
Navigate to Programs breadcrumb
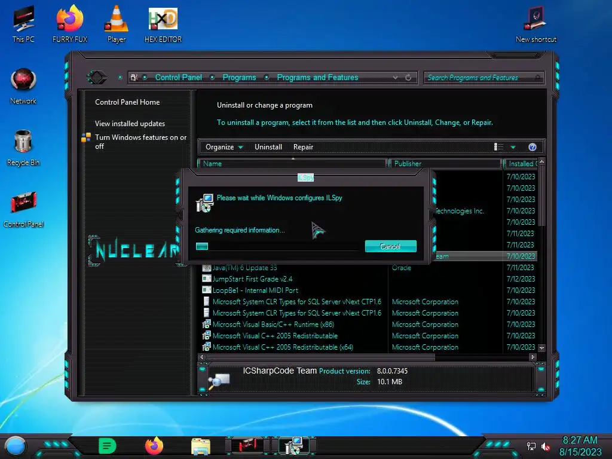tap(239, 77)
